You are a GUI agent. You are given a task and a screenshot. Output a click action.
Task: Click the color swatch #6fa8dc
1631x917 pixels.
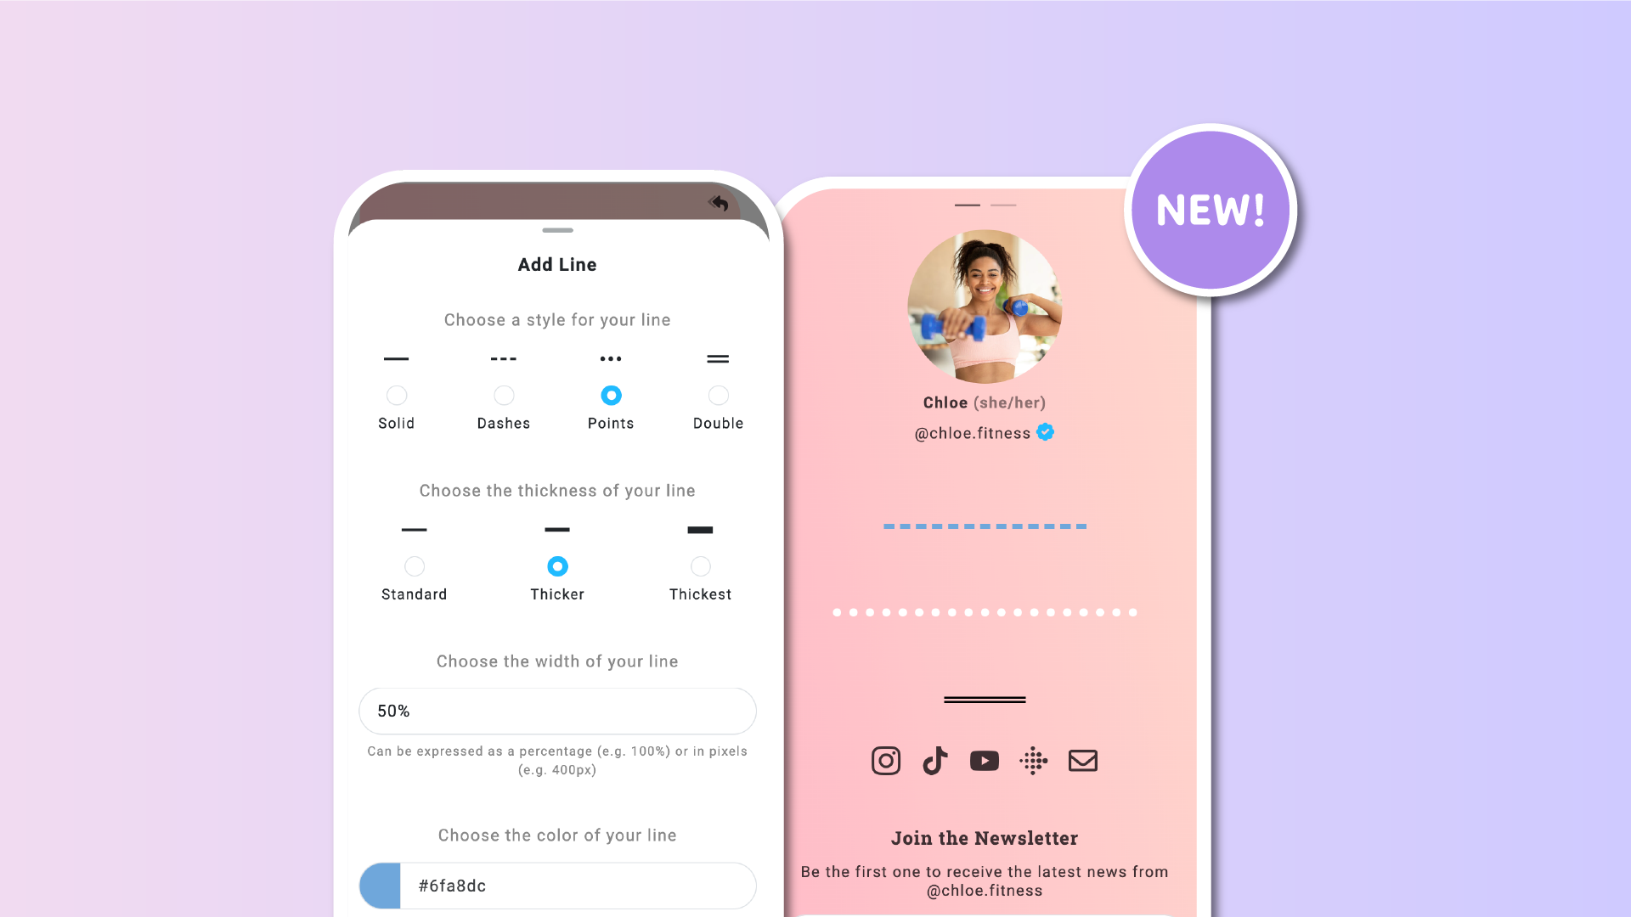(x=380, y=886)
